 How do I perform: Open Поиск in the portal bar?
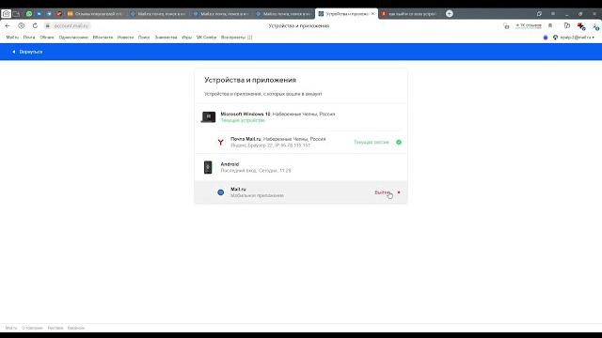click(x=144, y=38)
